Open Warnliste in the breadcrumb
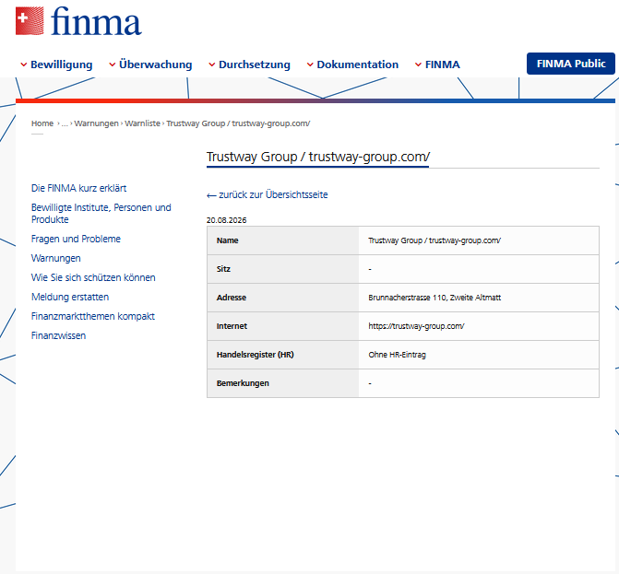 [142, 123]
